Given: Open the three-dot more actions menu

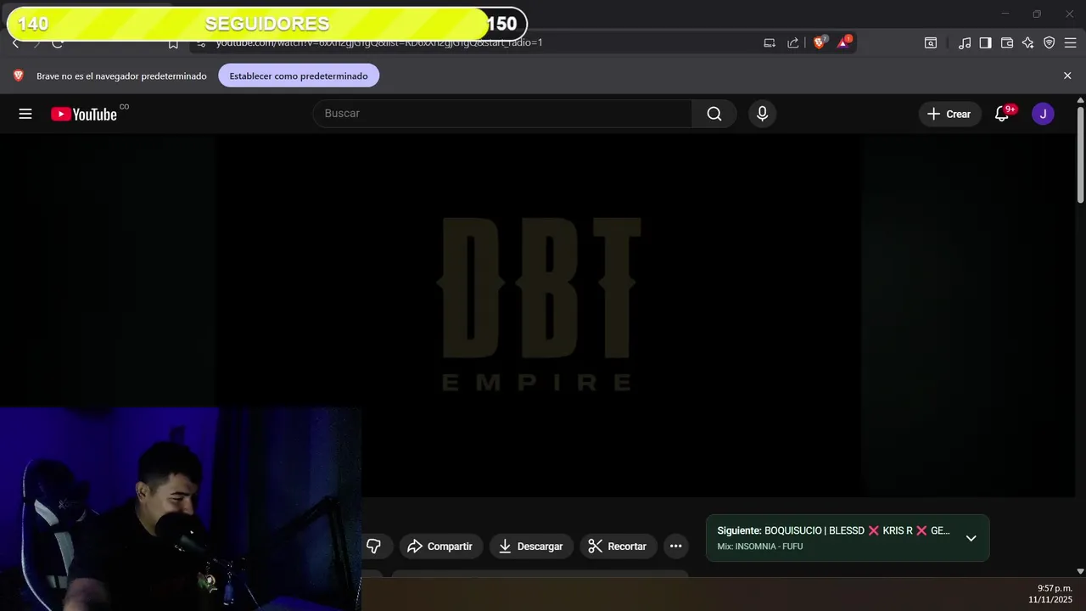Looking at the screenshot, I should (x=675, y=547).
